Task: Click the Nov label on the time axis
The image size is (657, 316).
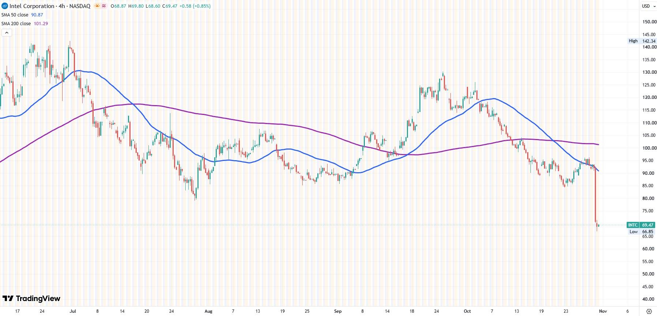Action: pos(603,311)
